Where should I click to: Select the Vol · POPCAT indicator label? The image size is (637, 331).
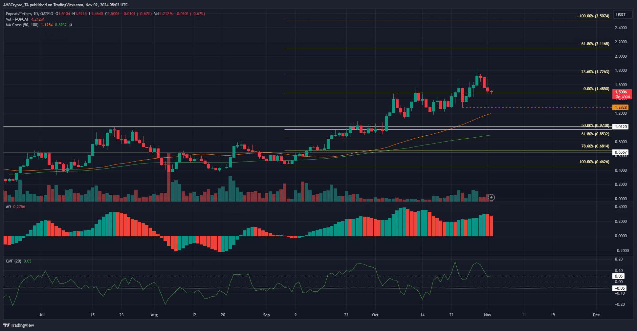click(17, 19)
